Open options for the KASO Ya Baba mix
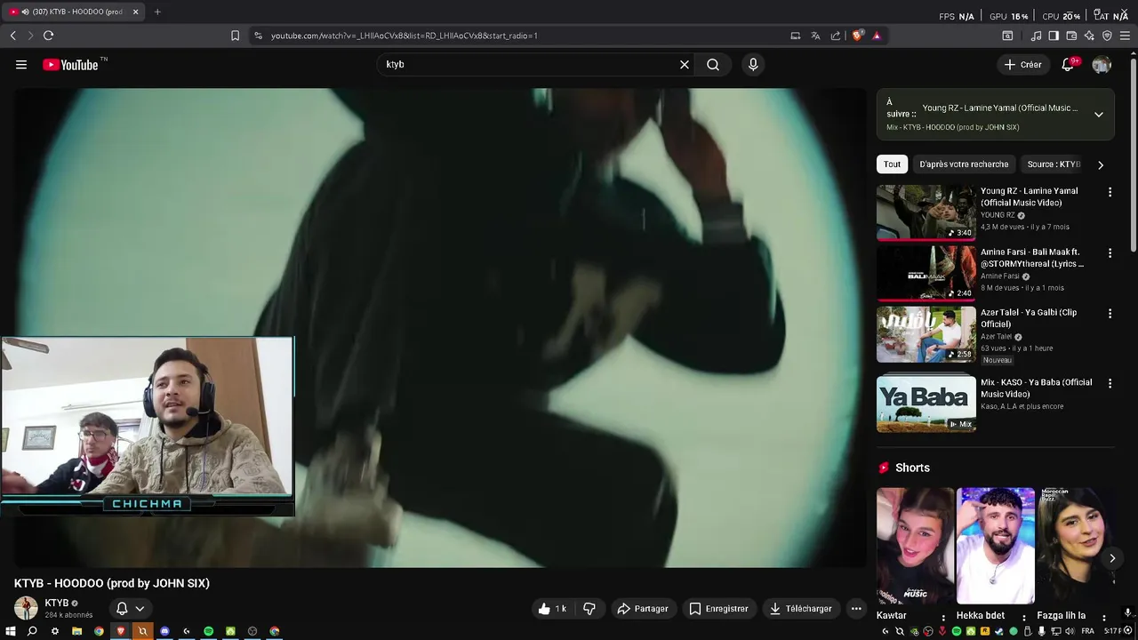1138x640 pixels. point(1110,383)
